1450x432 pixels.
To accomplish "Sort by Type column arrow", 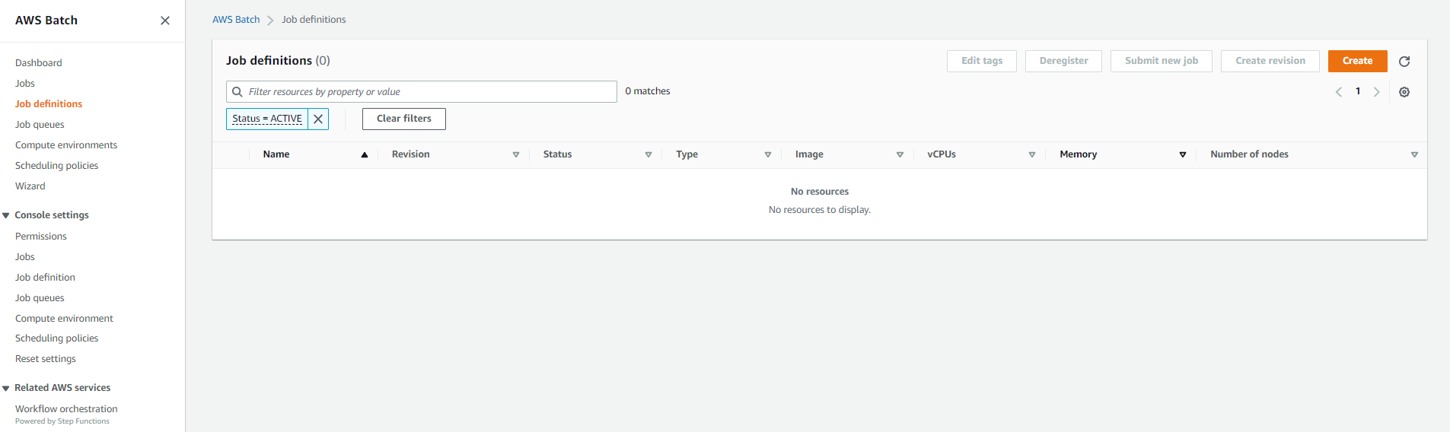I will pyautogui.click(x=768, y=154).
